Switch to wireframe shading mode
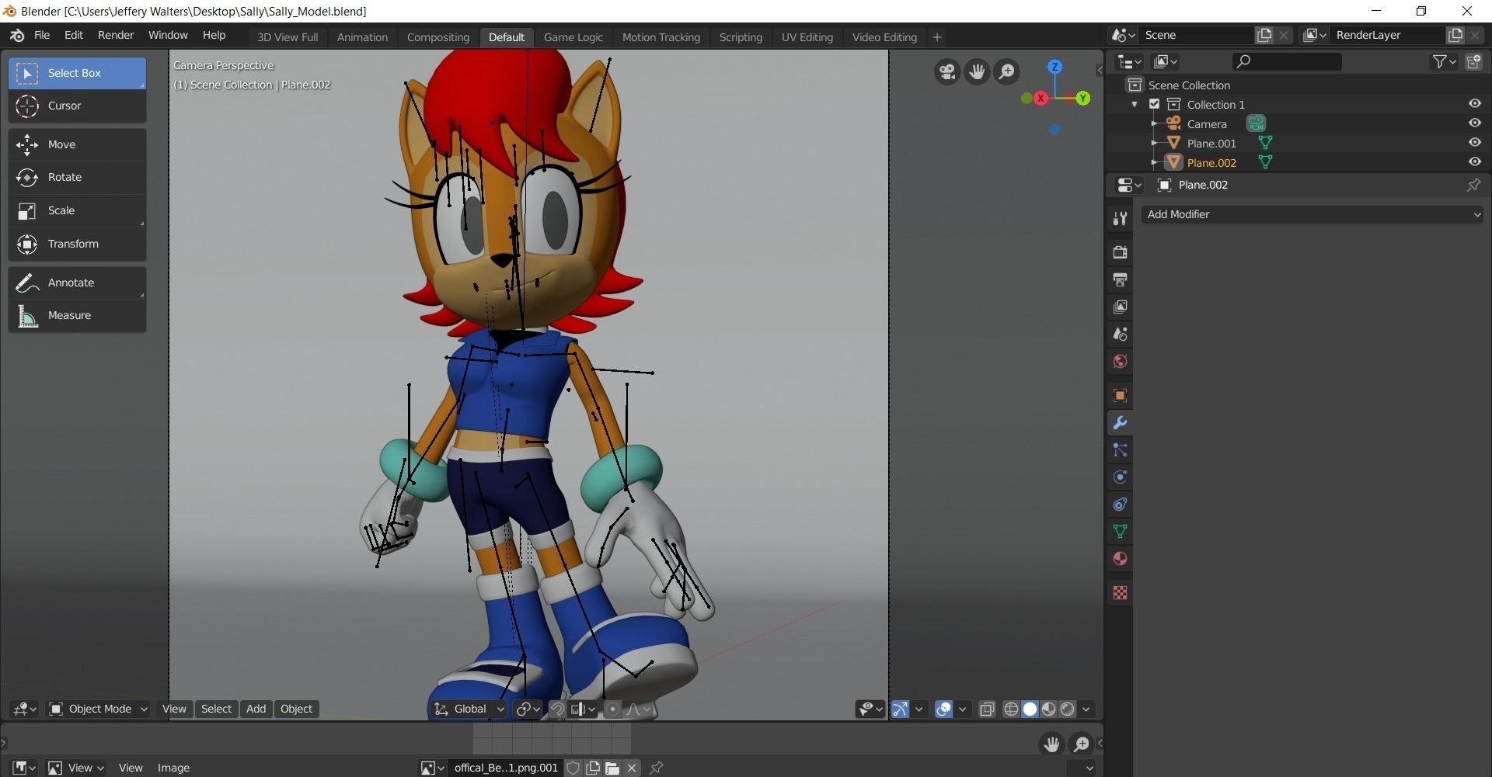 pyautogui.click(x=1011, y=709)
